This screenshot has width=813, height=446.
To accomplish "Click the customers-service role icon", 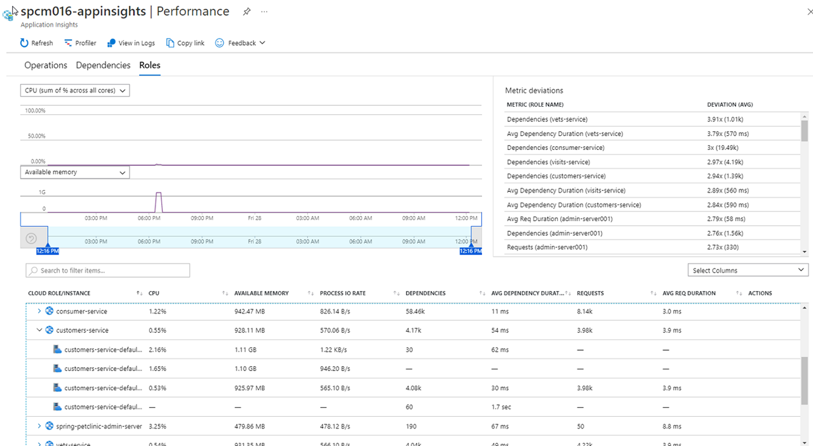I will [50, 330].
